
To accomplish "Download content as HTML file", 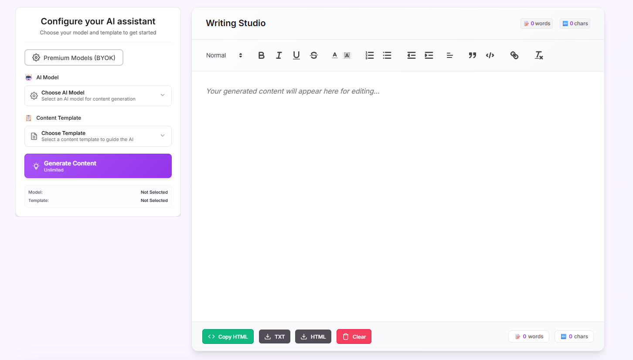I will tap(313, 336).
